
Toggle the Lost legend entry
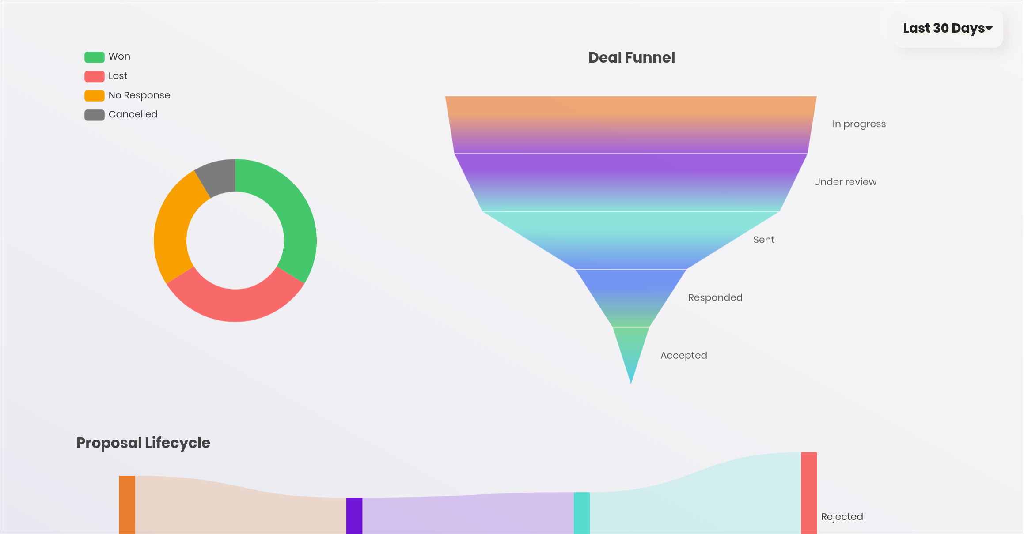[118, 76]
